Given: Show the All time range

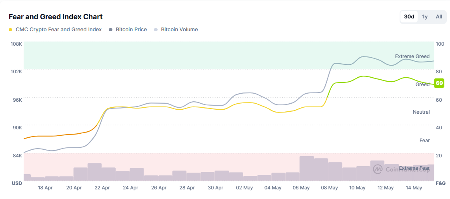Looking at the screenshot, I should click(x=439, y=17).
